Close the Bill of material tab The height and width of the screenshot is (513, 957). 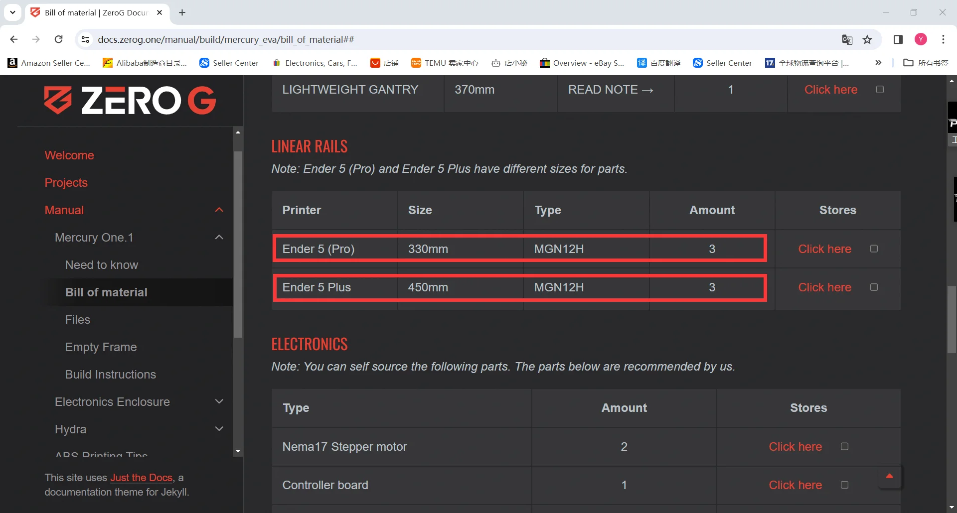click(x=159, y=12)
